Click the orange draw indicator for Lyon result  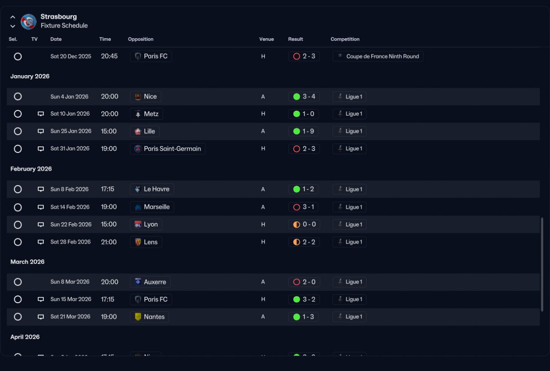click(x=296, y=225)
